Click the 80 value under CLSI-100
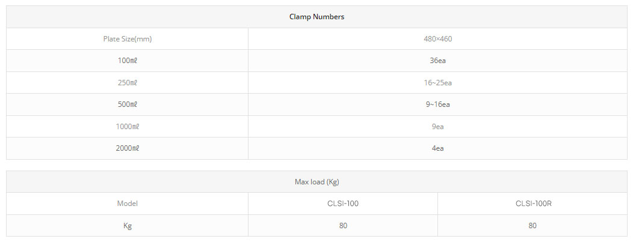Screen dimensions: 633x242 point(343,226)
